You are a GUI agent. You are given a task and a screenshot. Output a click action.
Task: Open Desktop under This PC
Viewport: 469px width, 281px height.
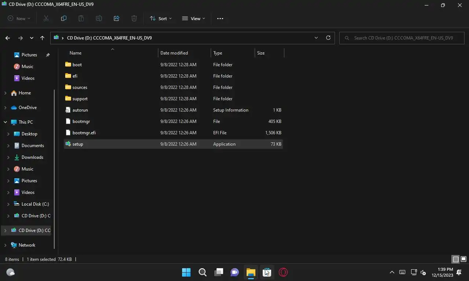[29, 134]
